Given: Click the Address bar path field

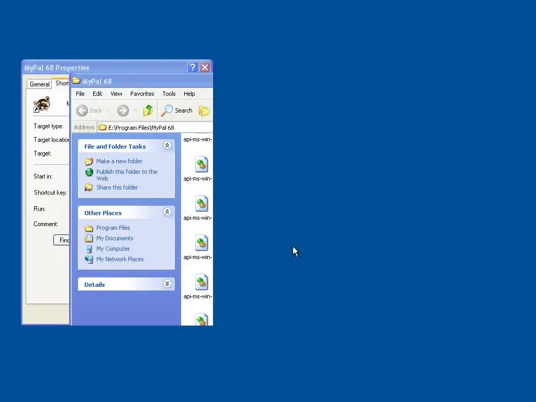Looking at the screenshot, I should point(155,128).
